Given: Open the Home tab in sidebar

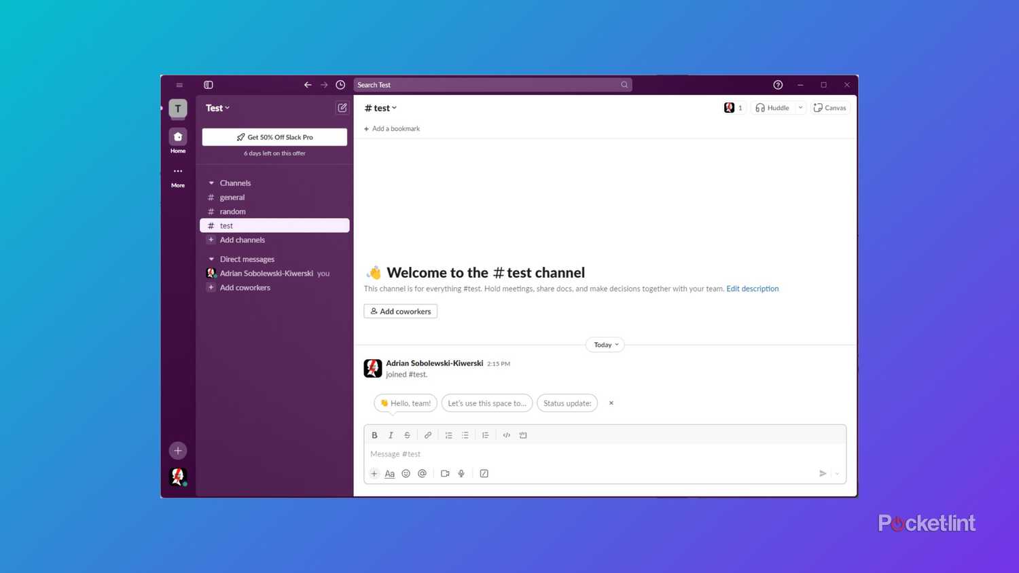Looking at the screenshot, I should click(x=178, y=141).
